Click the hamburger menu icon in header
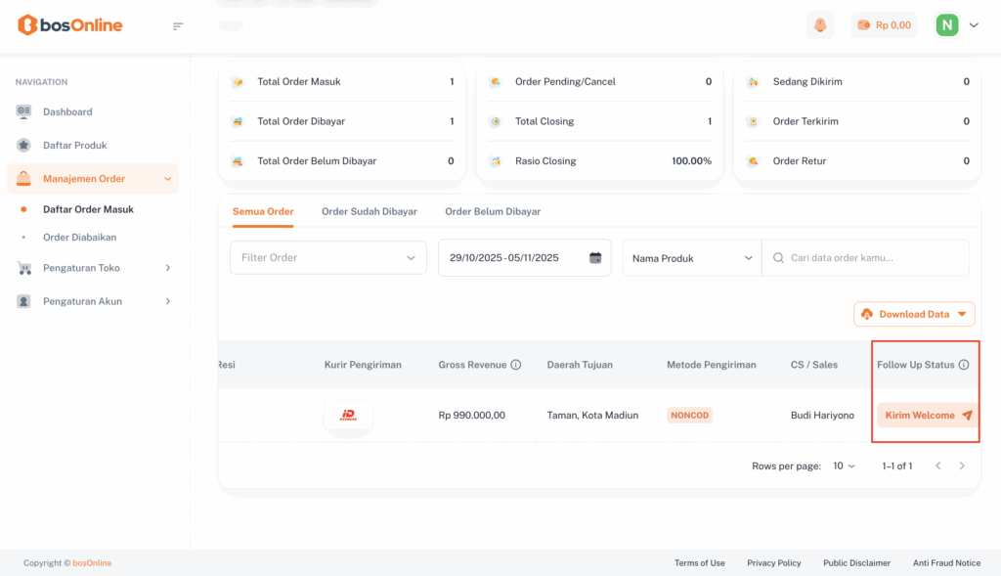 178,25
